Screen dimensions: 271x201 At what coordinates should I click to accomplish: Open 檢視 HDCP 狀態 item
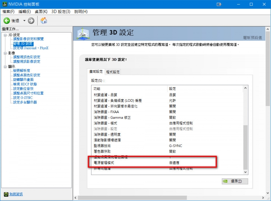(x=25, y=84)
